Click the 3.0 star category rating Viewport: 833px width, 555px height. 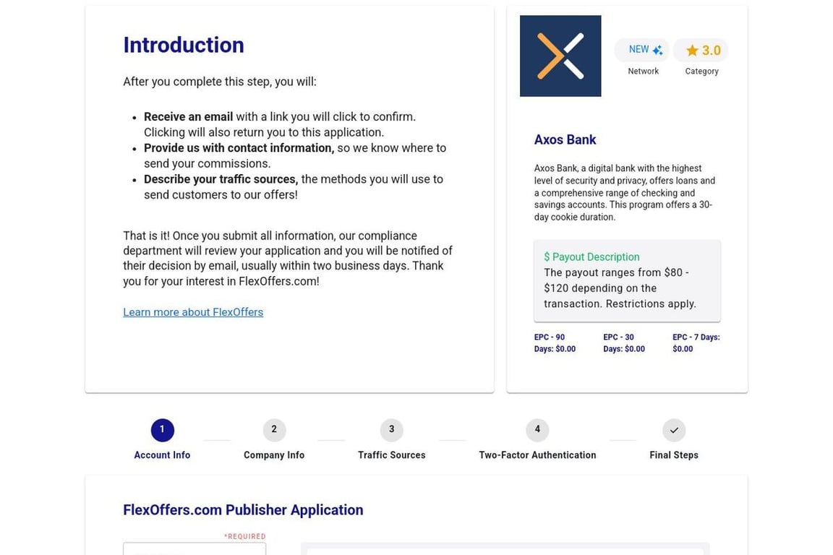tap(701, 51)
